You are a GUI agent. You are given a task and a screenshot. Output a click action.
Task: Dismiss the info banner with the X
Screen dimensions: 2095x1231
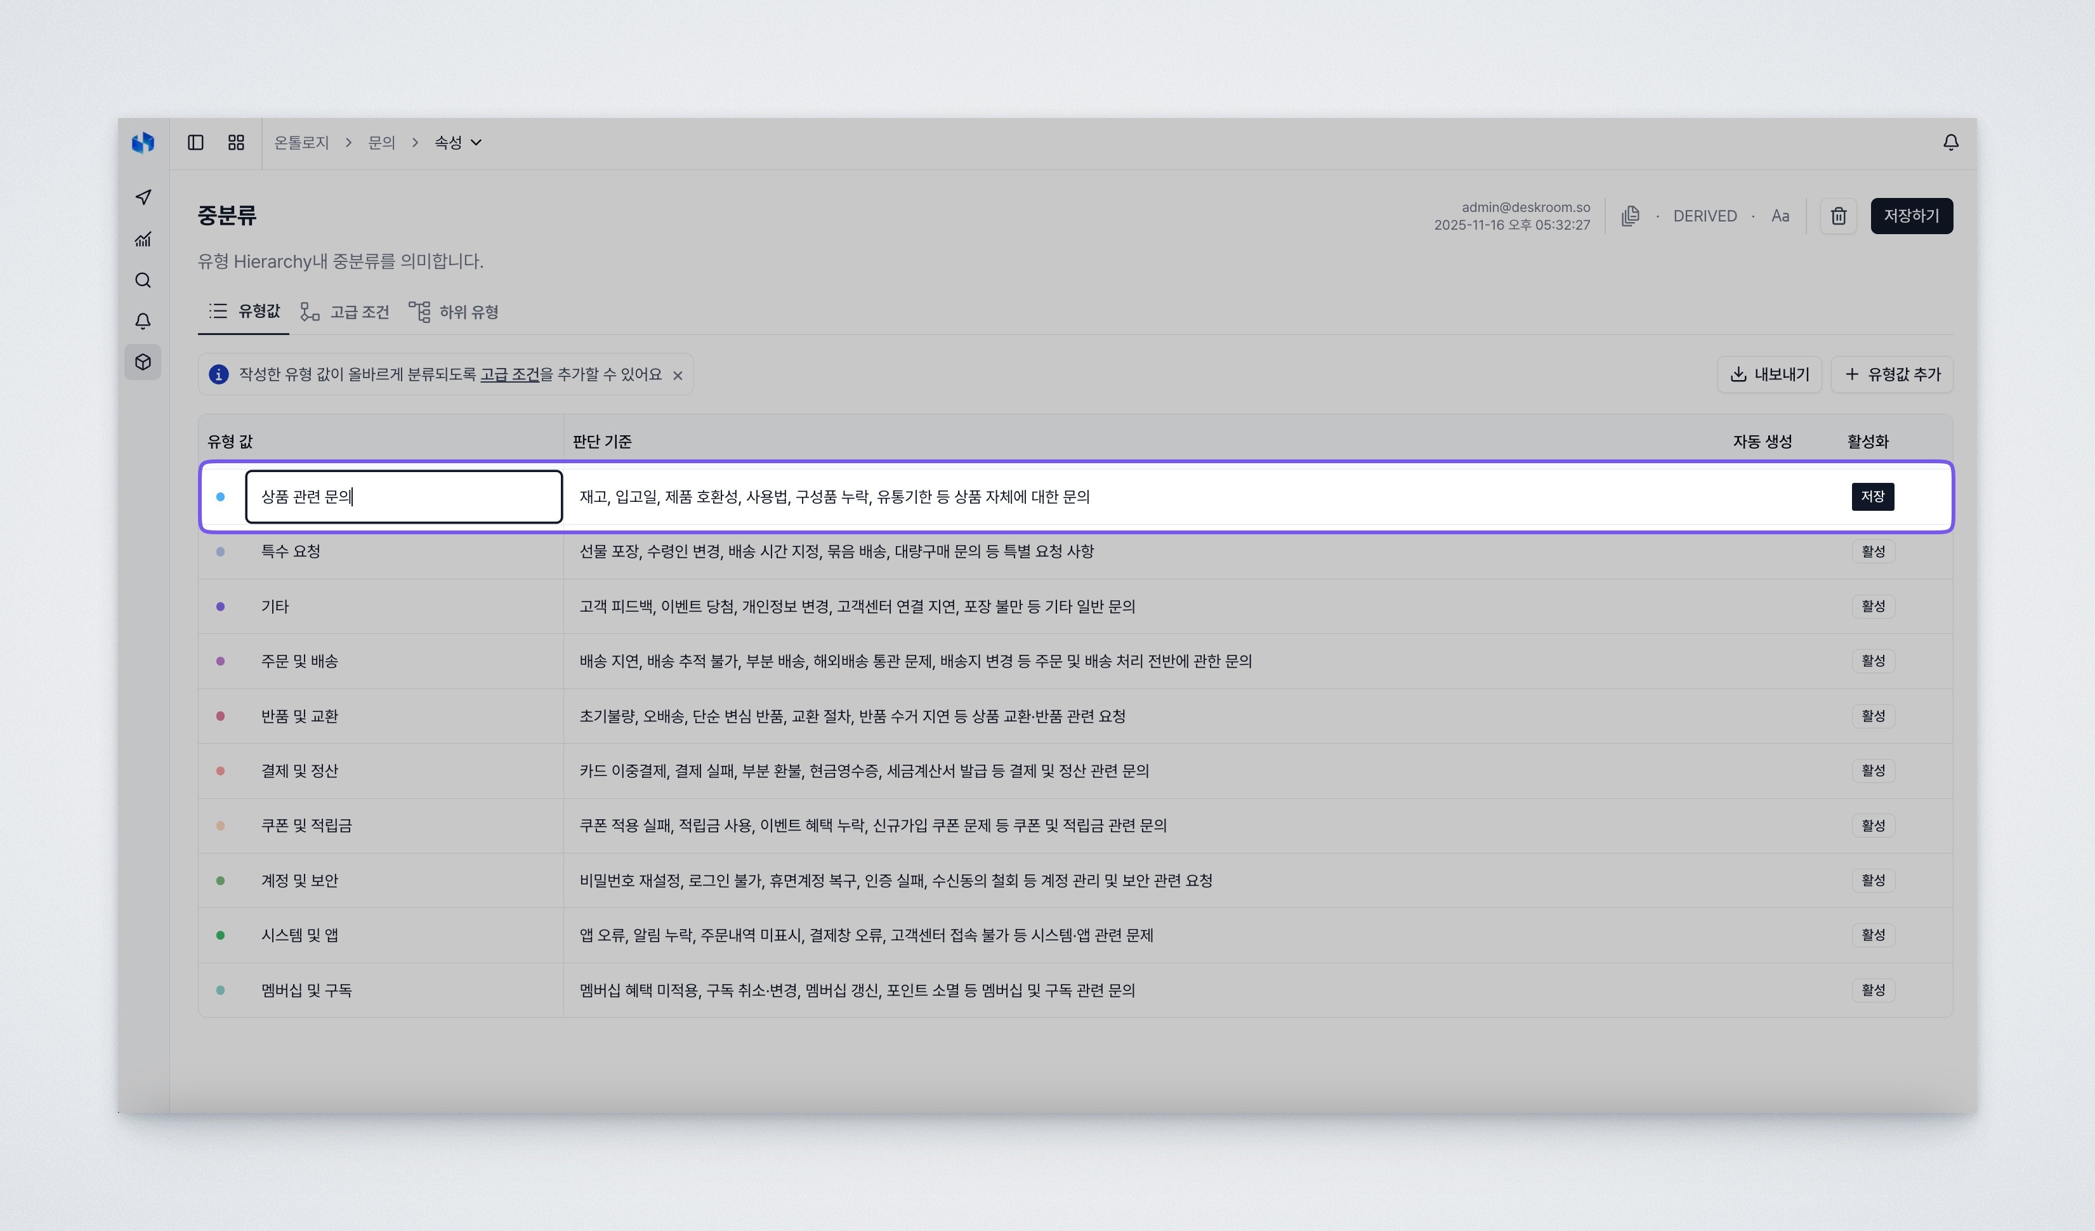(x=678, y=375)
